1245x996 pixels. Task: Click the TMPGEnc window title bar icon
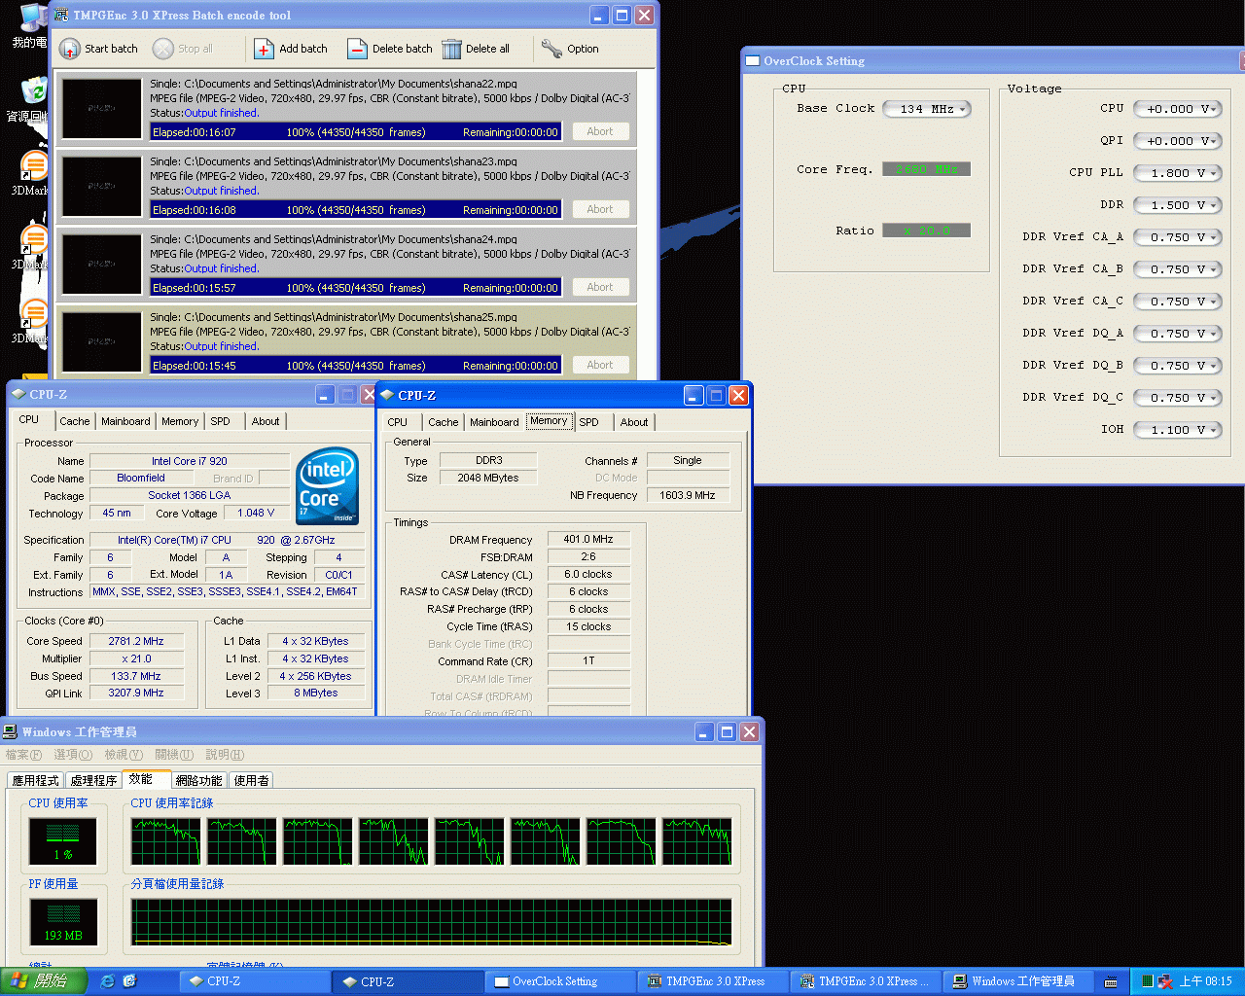click(x=61, y=15)
